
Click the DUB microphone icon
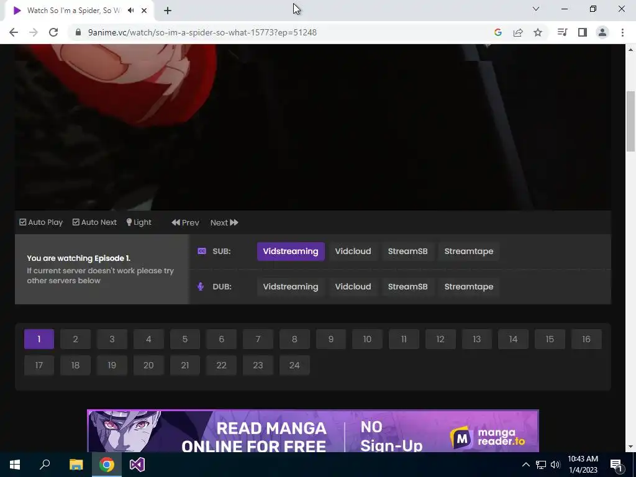(201, 286)
